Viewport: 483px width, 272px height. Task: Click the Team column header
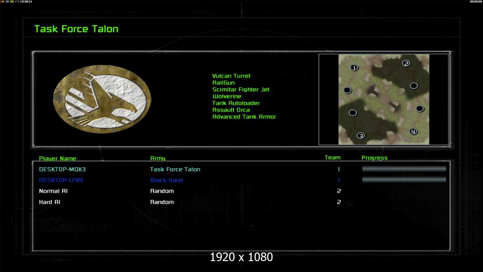333,157
